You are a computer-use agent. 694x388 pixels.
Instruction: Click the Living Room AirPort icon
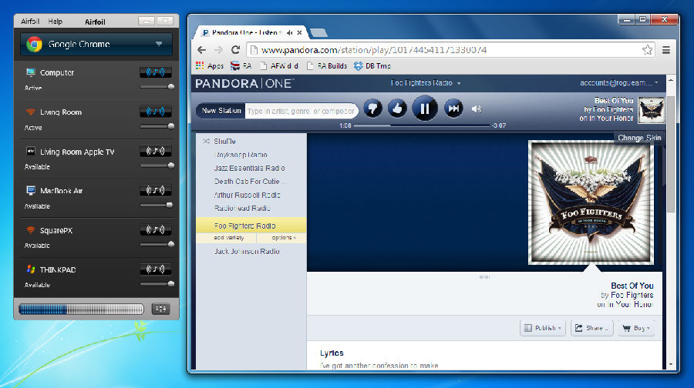[31, 112]
